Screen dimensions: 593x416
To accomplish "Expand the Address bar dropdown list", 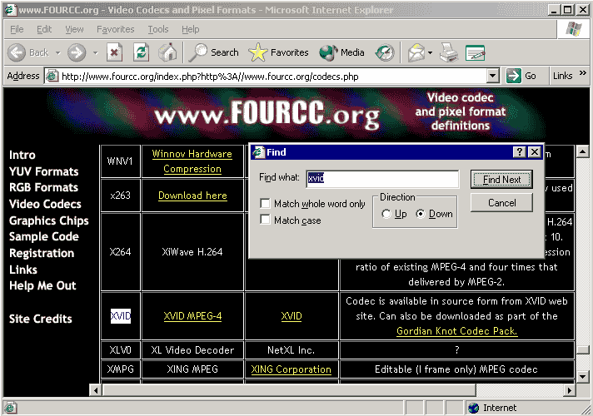I will [x=492, y=76].
